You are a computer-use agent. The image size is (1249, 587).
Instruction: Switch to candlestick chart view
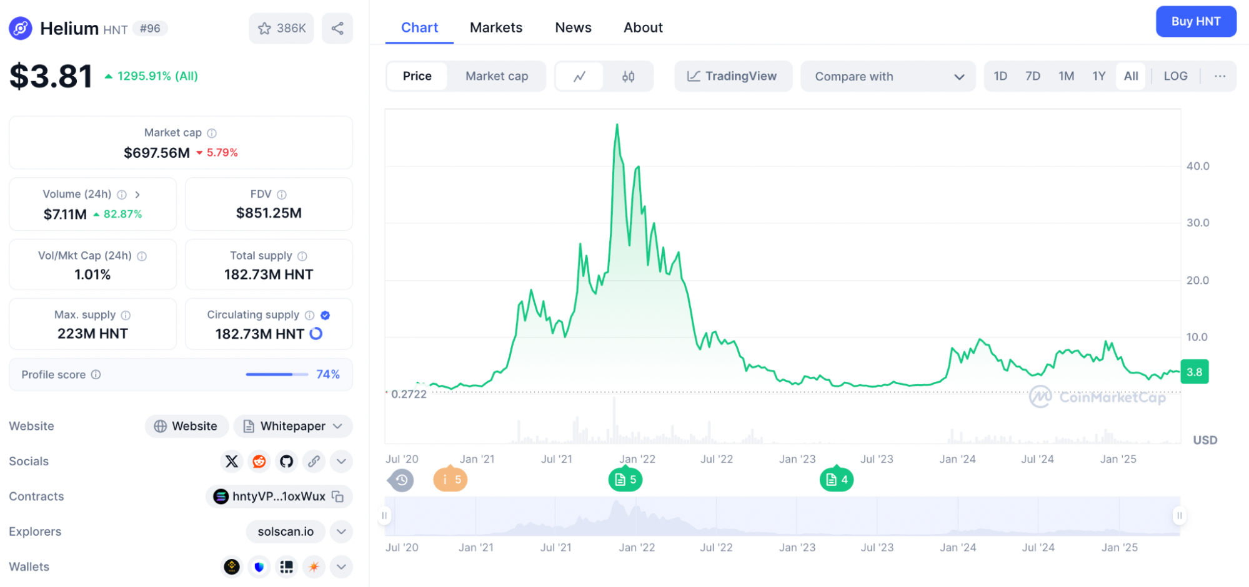tap(629, 76)
